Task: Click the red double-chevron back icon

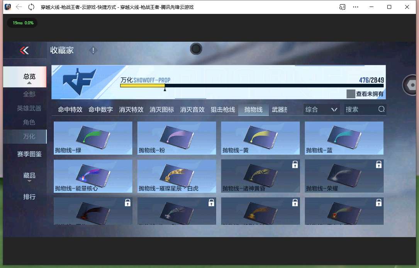Action: tap(24, 50)
